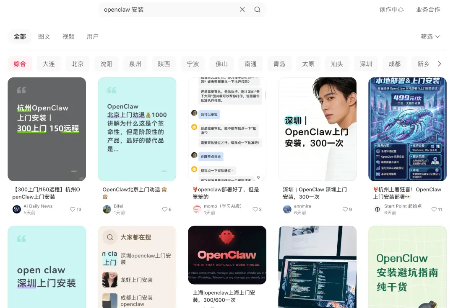Switch to the 视频 tab
This screenshot has width=453, height=308.
click(68, 36)
